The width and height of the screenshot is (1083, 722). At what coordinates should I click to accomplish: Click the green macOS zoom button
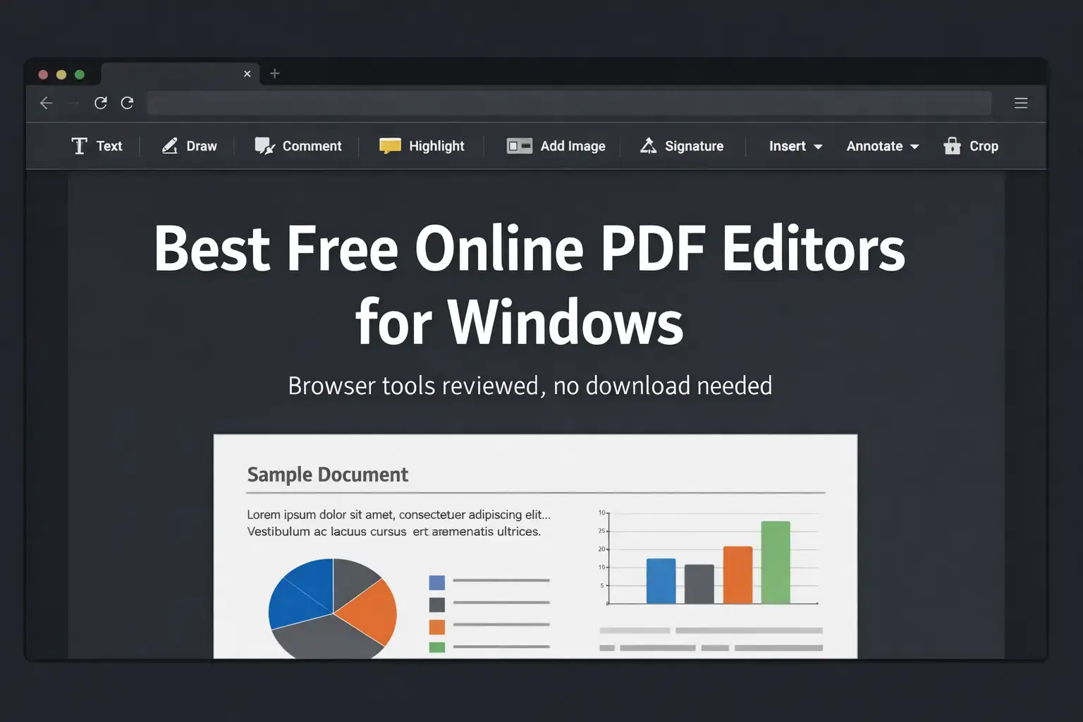(x=80, y=74)
